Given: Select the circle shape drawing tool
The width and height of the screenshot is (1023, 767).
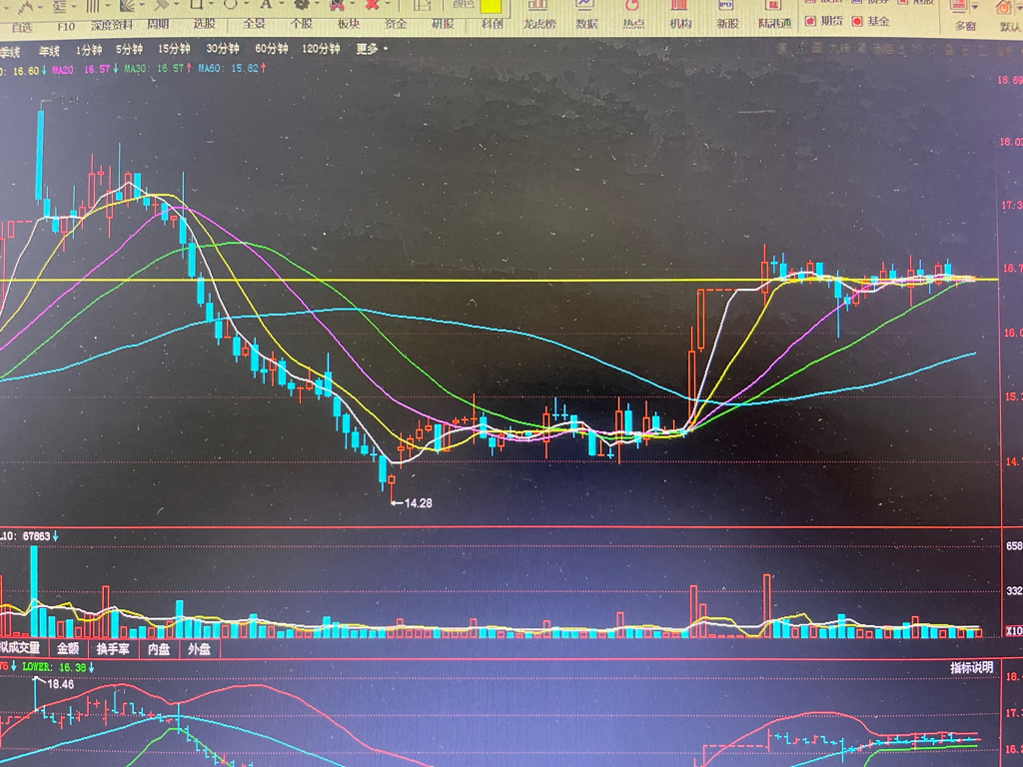Looking at the screenshot, I should [230, 4].
